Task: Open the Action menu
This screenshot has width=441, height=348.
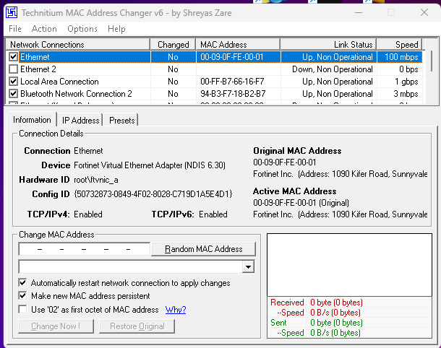Action: (x=44, y=29)
